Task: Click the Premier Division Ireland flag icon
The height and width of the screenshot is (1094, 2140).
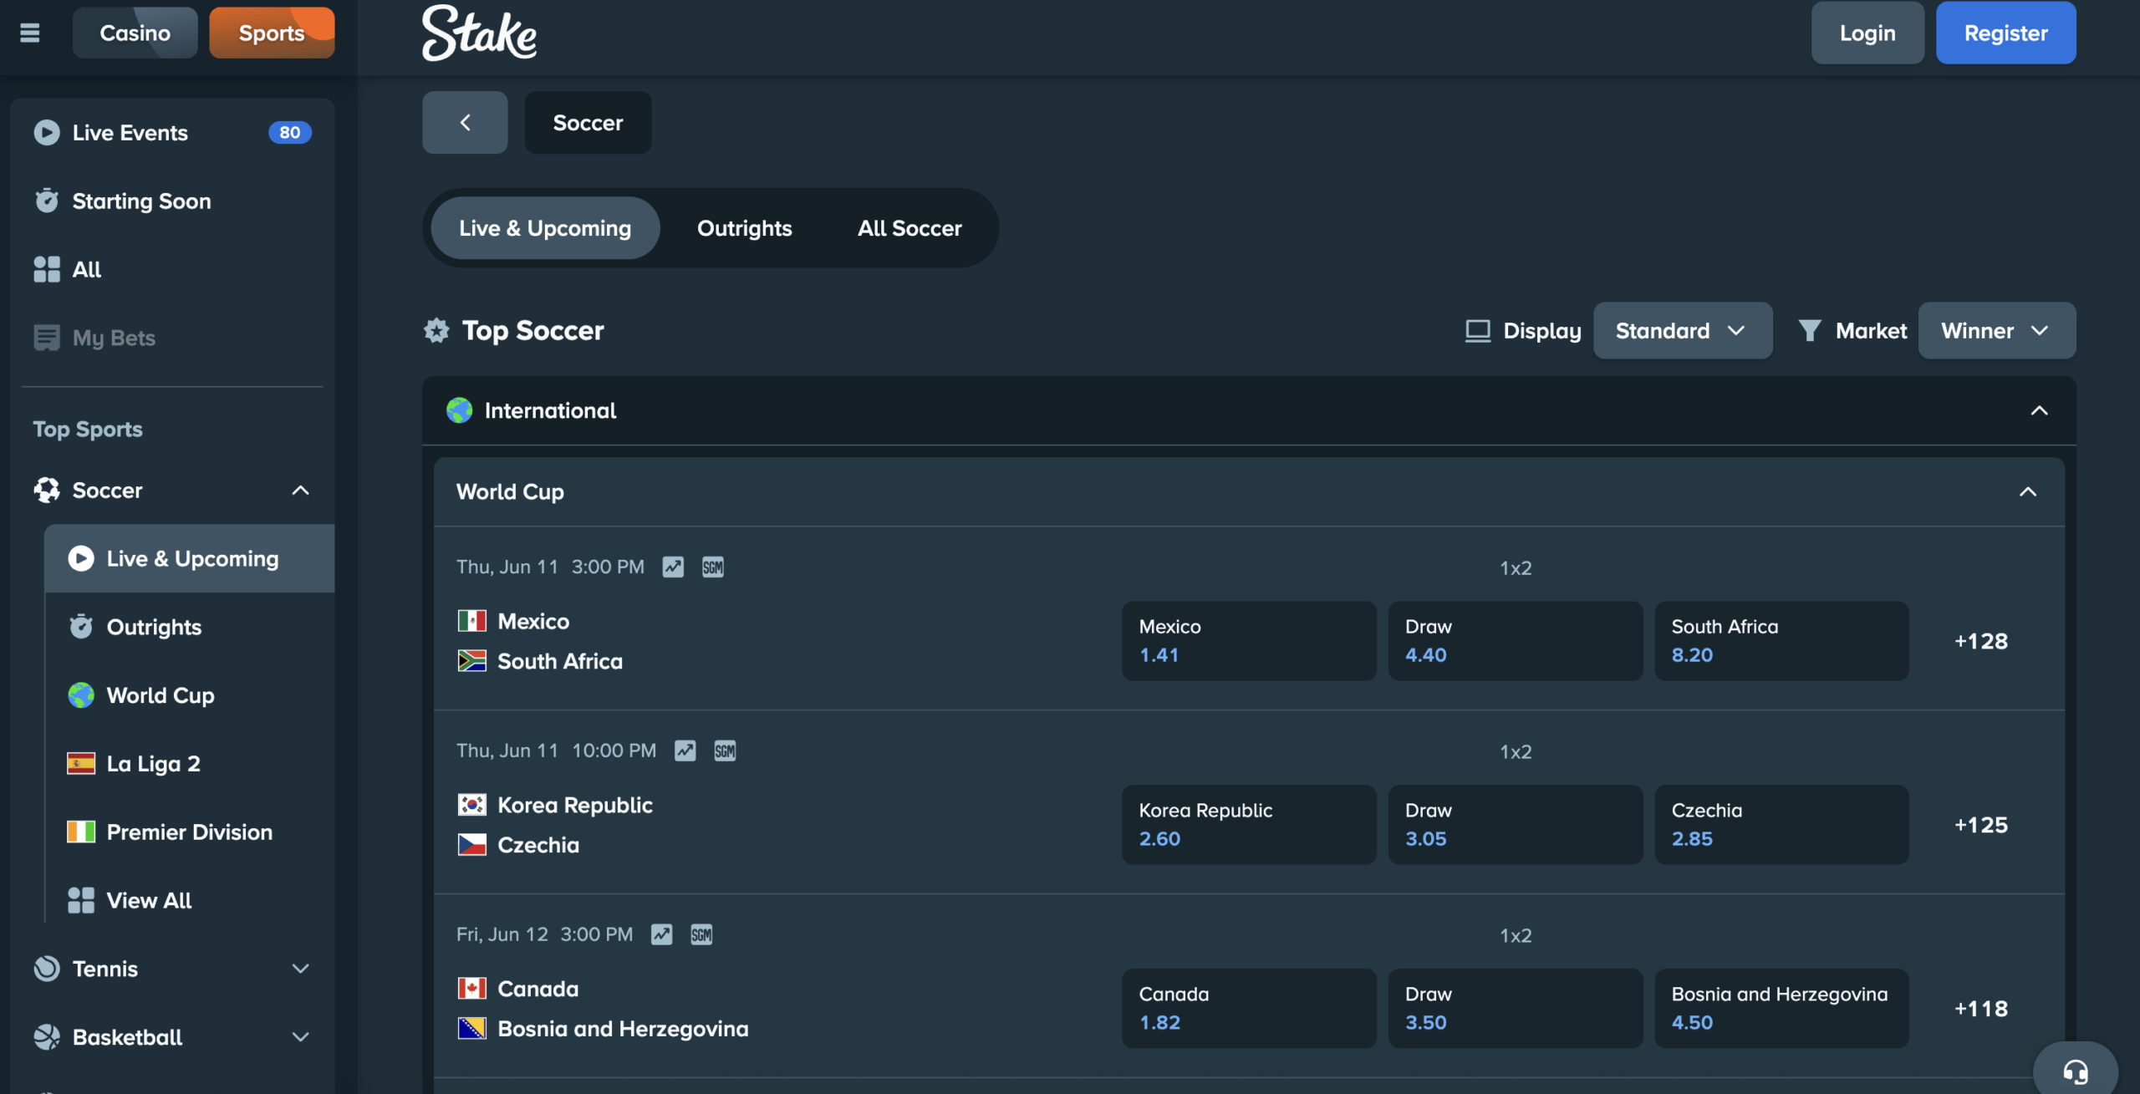Action: click(x=81, y=832)
